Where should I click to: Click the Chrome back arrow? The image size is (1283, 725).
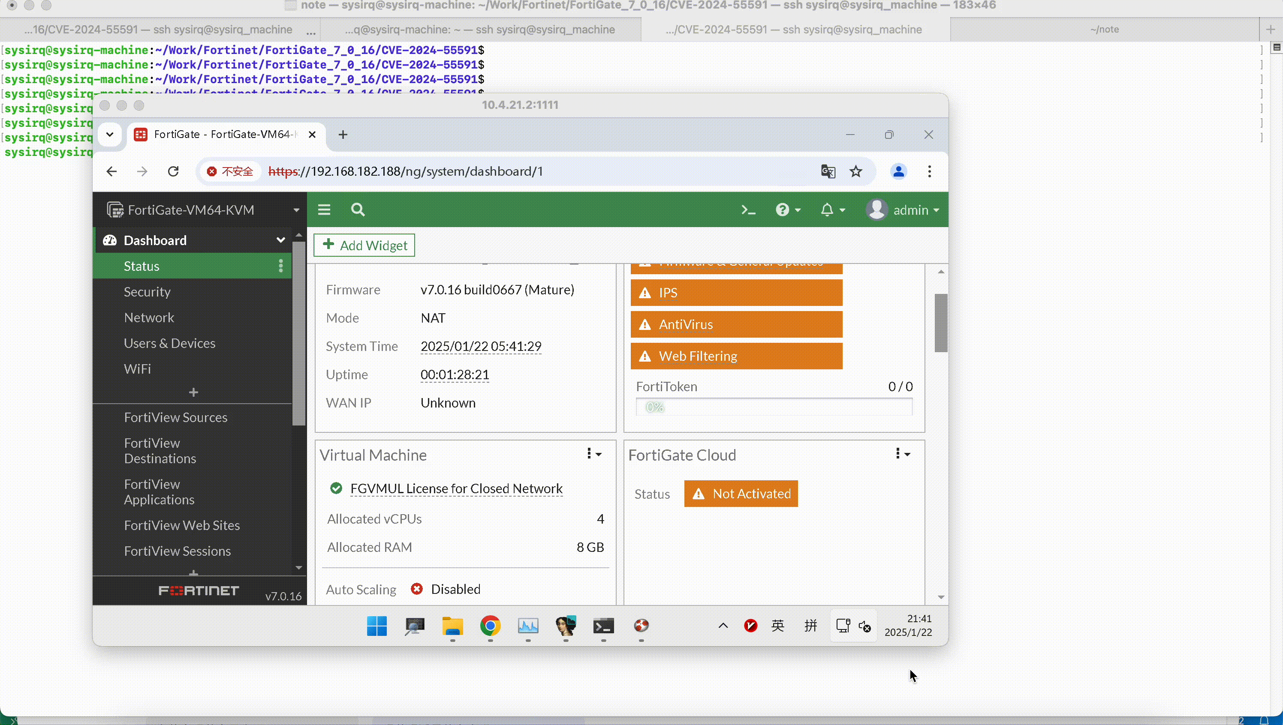111,172
